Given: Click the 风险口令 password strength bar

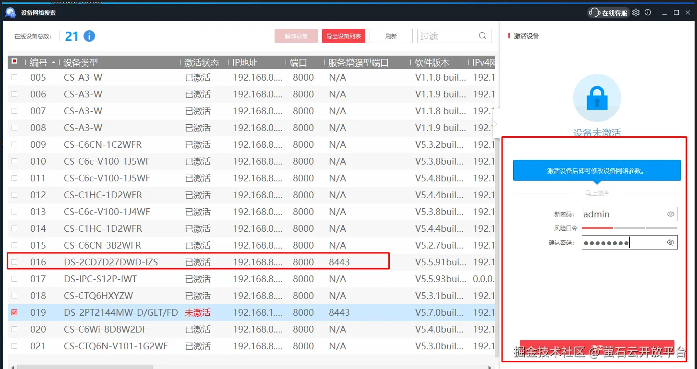Looking at the screenshot, I should click(x=629, y=228).
